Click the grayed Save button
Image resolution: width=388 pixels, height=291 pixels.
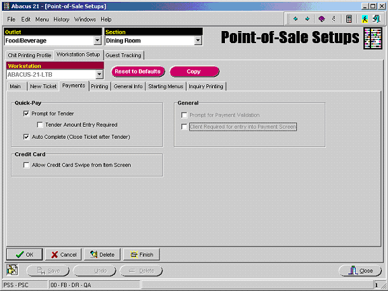pos(48,271)
